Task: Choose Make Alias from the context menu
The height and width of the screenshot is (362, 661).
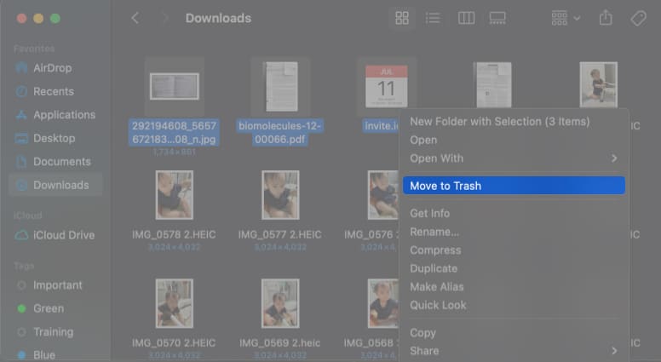Action: pyautogui.click(x=514, y=286)
